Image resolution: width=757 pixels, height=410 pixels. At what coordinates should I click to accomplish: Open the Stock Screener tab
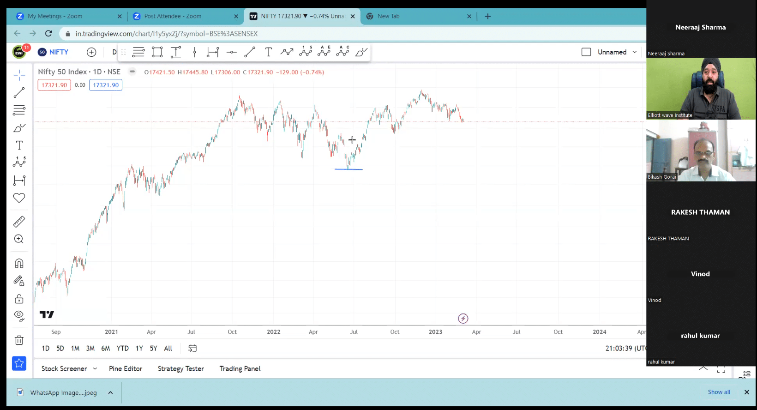pos(64,368)
